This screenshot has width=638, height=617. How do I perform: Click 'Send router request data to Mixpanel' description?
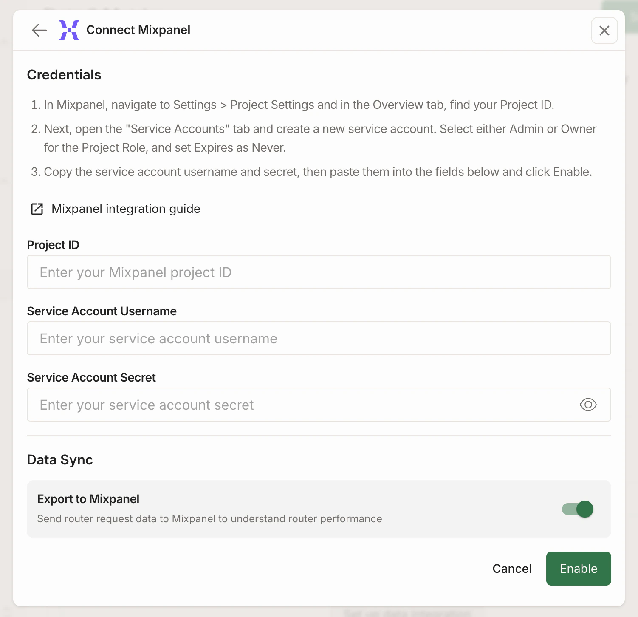[x=209, y=519]
